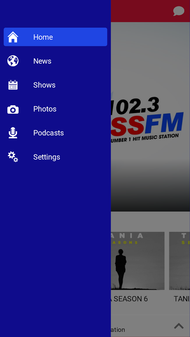The image size is (190, 337).
Task: Open chat via the speech bubble icon
Action: (179, 11)
